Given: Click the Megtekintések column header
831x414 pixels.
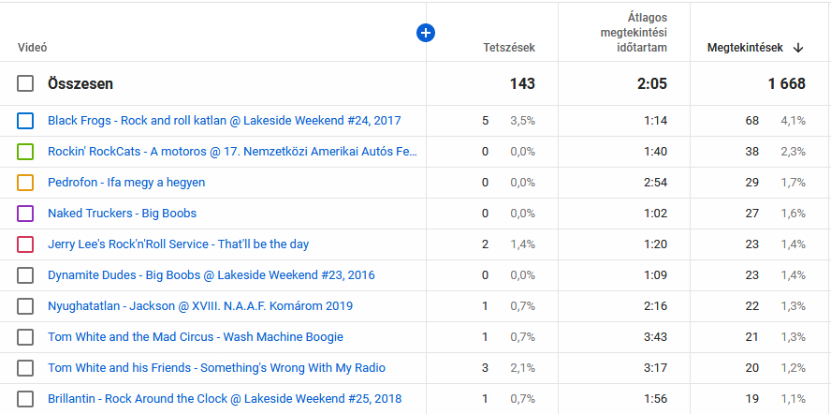Looking at the screenshot, I should point(745,48).
